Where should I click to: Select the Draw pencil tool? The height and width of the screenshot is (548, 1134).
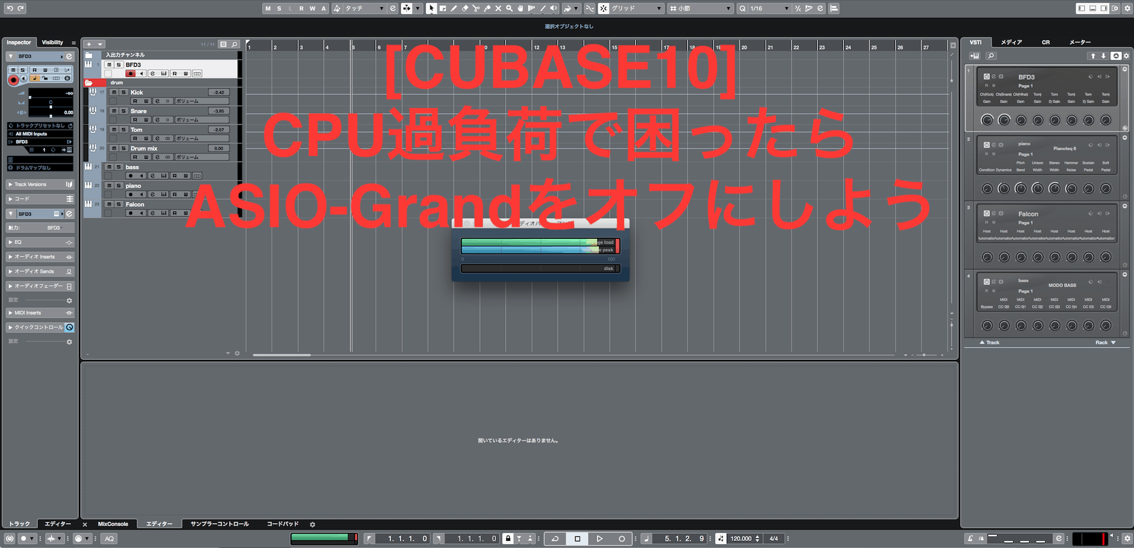click(454, 8)
